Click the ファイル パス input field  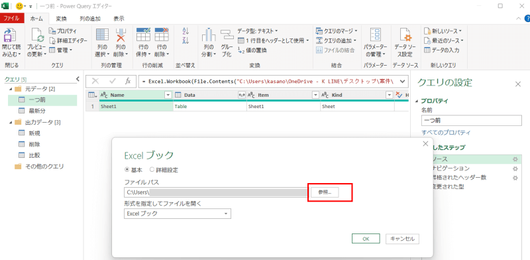[216, 192]
